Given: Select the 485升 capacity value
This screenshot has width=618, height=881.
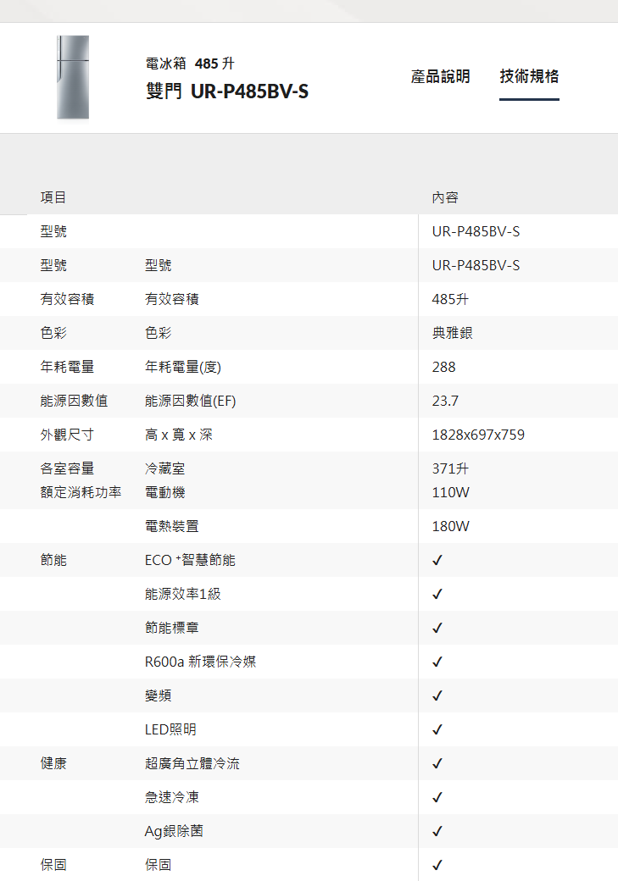Looking at the screenshot, I should click(450, 299).
